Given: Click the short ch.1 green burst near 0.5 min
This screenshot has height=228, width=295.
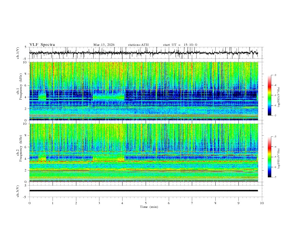Looking at the screenshot, I should pos(42,97).
